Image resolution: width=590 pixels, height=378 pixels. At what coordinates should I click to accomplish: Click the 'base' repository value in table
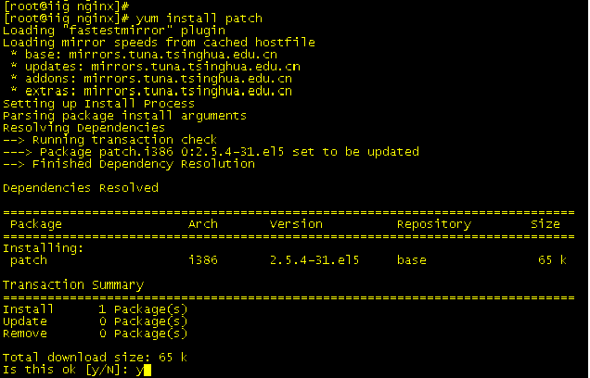[x=412, y=260]
